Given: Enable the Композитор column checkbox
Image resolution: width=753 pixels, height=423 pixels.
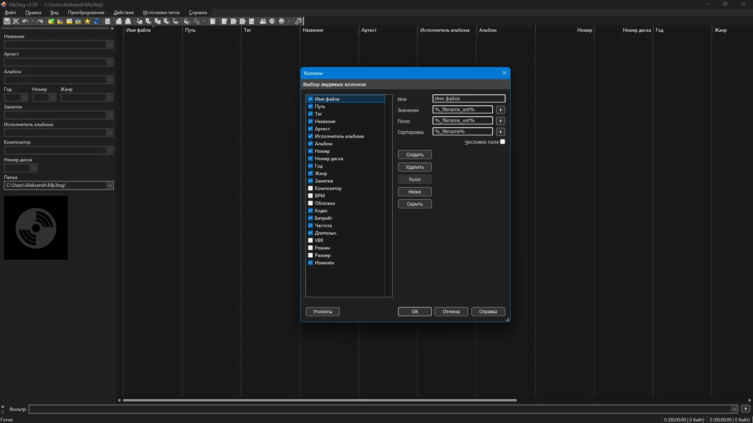Looking at the screenshot, I should coord(310,188).
